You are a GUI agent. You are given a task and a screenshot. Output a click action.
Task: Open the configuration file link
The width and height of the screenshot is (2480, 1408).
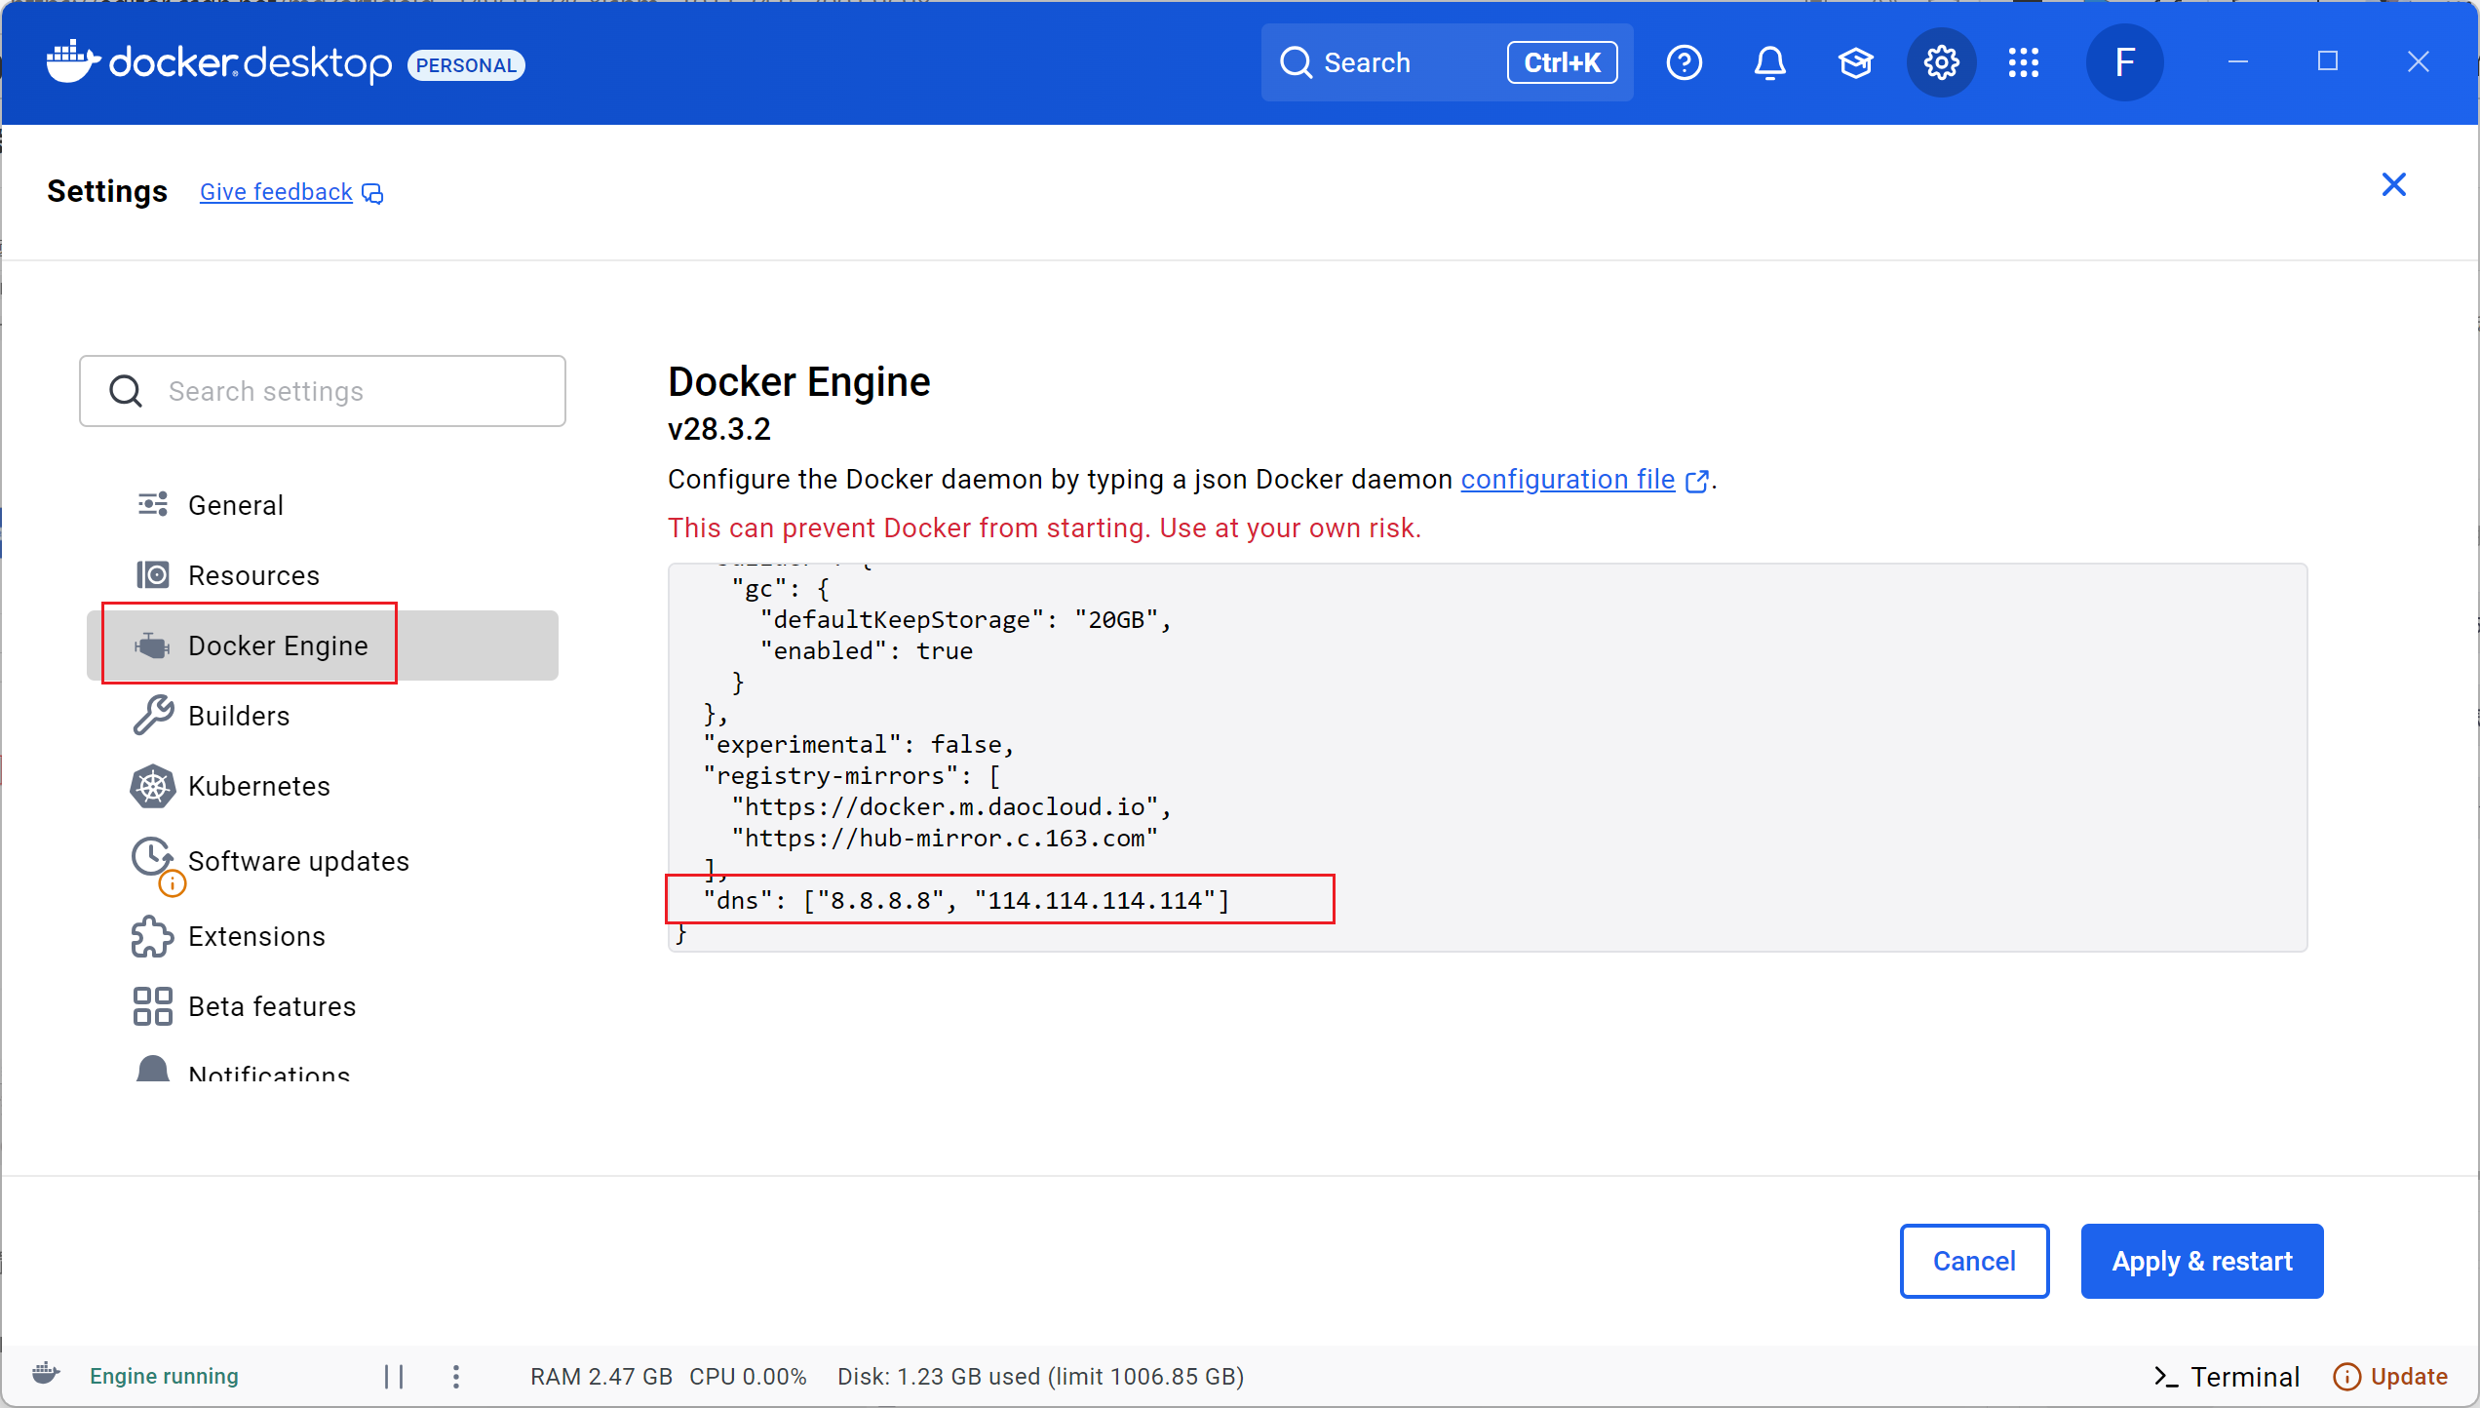point(1583,480)
